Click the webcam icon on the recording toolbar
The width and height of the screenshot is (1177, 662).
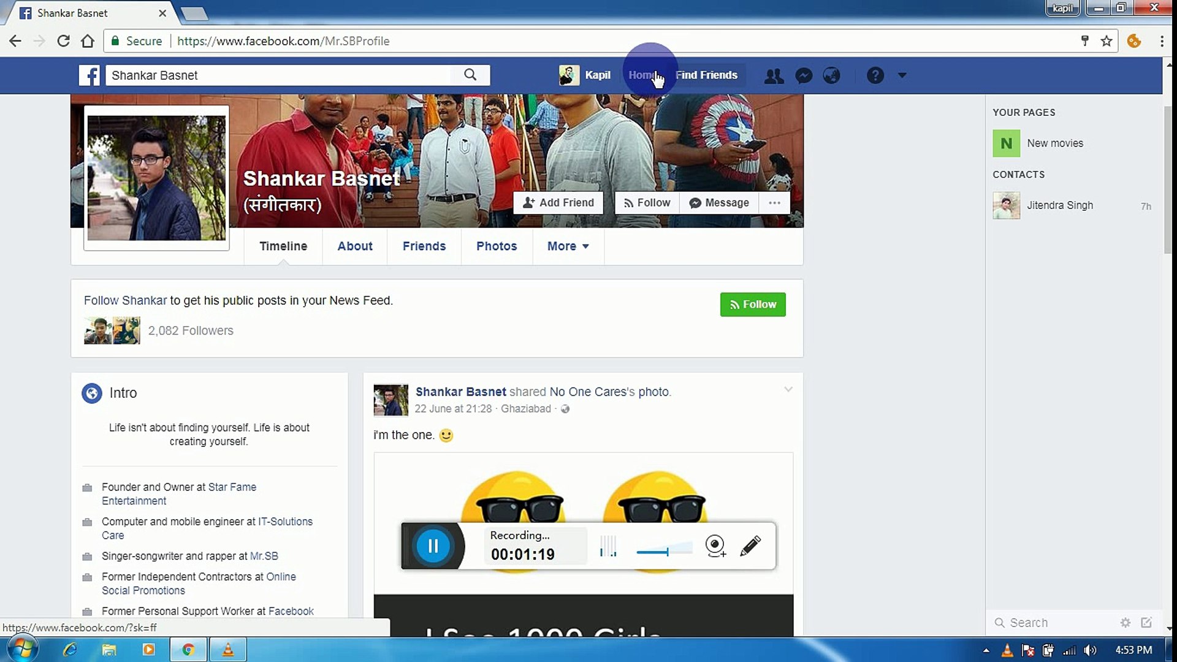pos(715,546)
